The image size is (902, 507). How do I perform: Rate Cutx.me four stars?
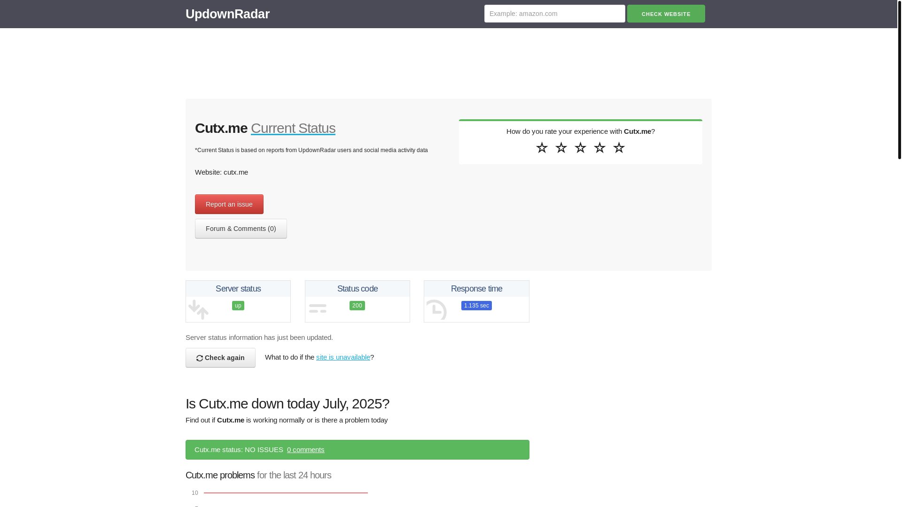tap(599, 147)
